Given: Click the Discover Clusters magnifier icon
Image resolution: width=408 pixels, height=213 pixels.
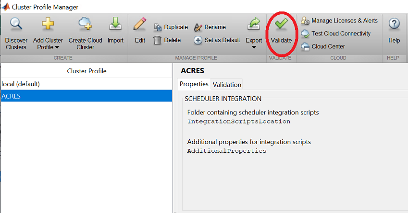Looking at the screenshot, I should (16, 24).
